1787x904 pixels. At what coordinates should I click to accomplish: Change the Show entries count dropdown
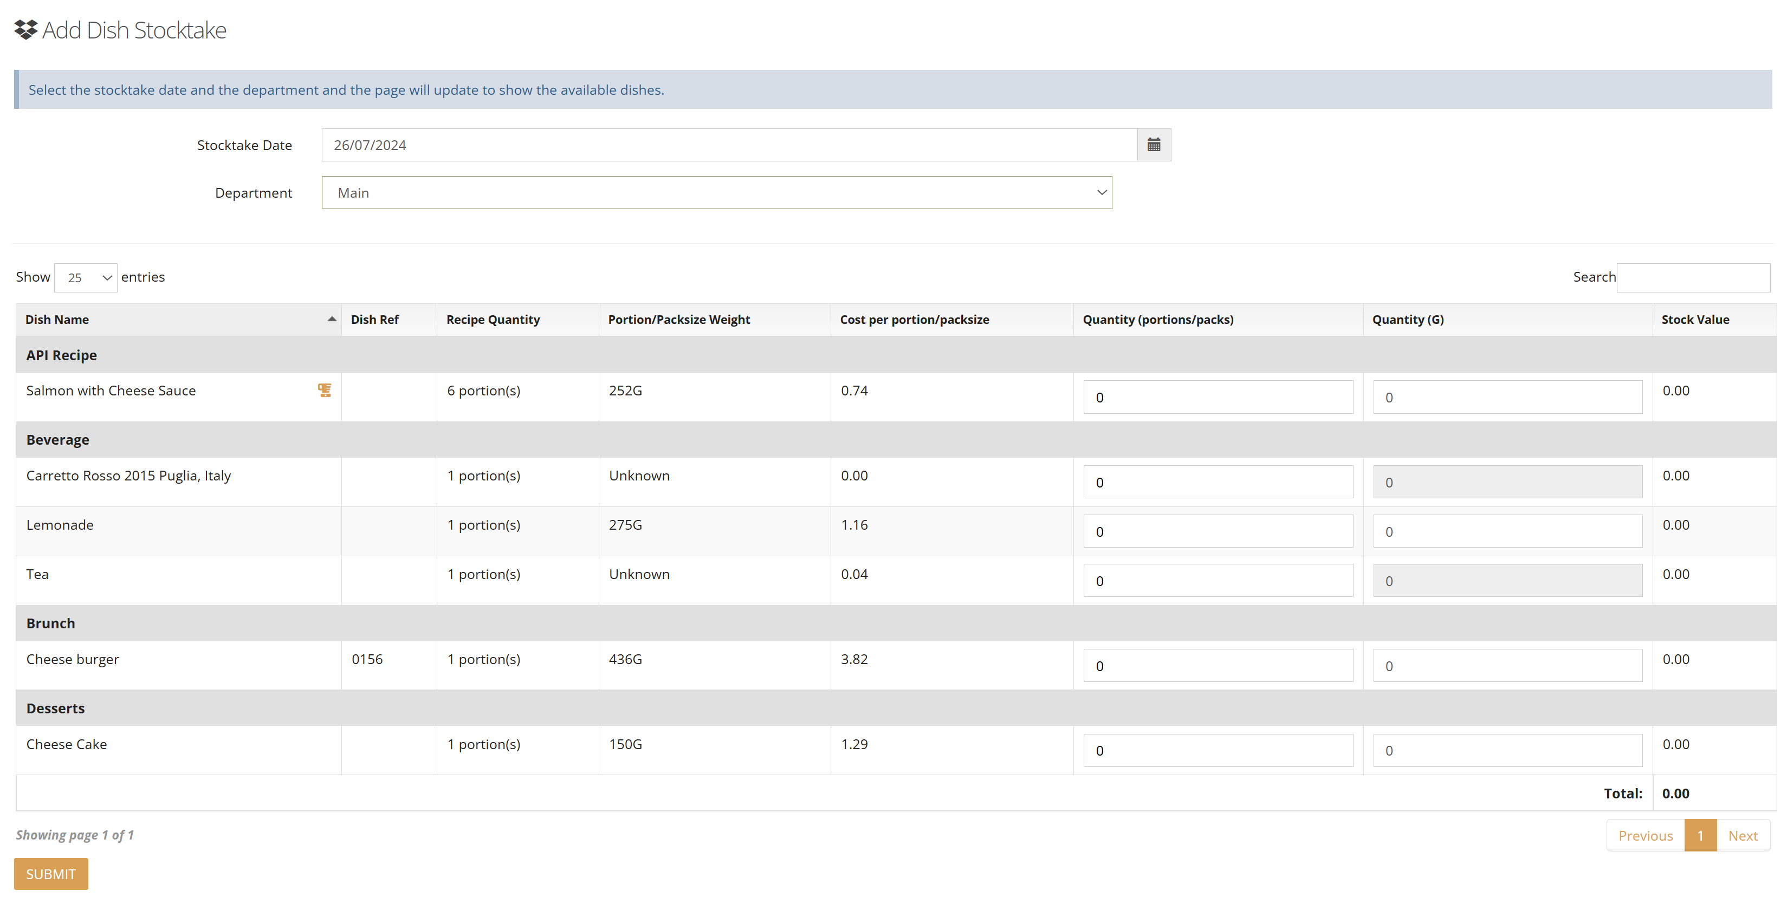coord(86,277)
